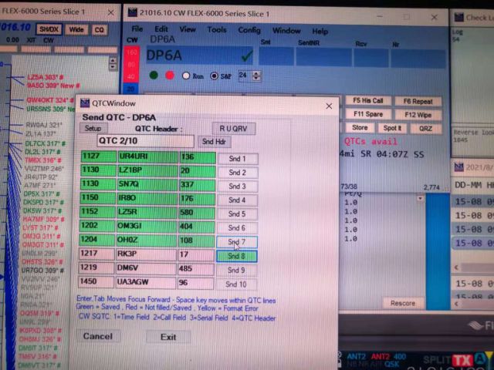Open the View menu
Image resolution: width=494 pixels, height=370 pixels.
188,29
